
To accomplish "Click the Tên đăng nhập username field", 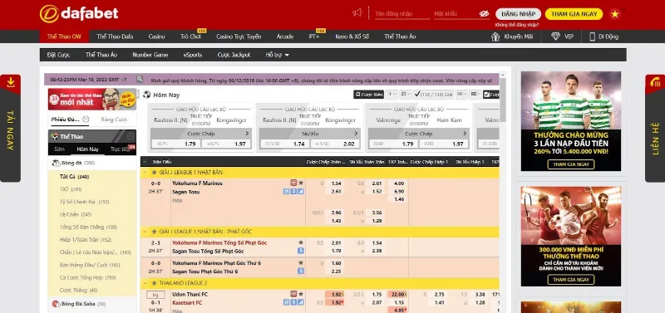I will (402, 14).
